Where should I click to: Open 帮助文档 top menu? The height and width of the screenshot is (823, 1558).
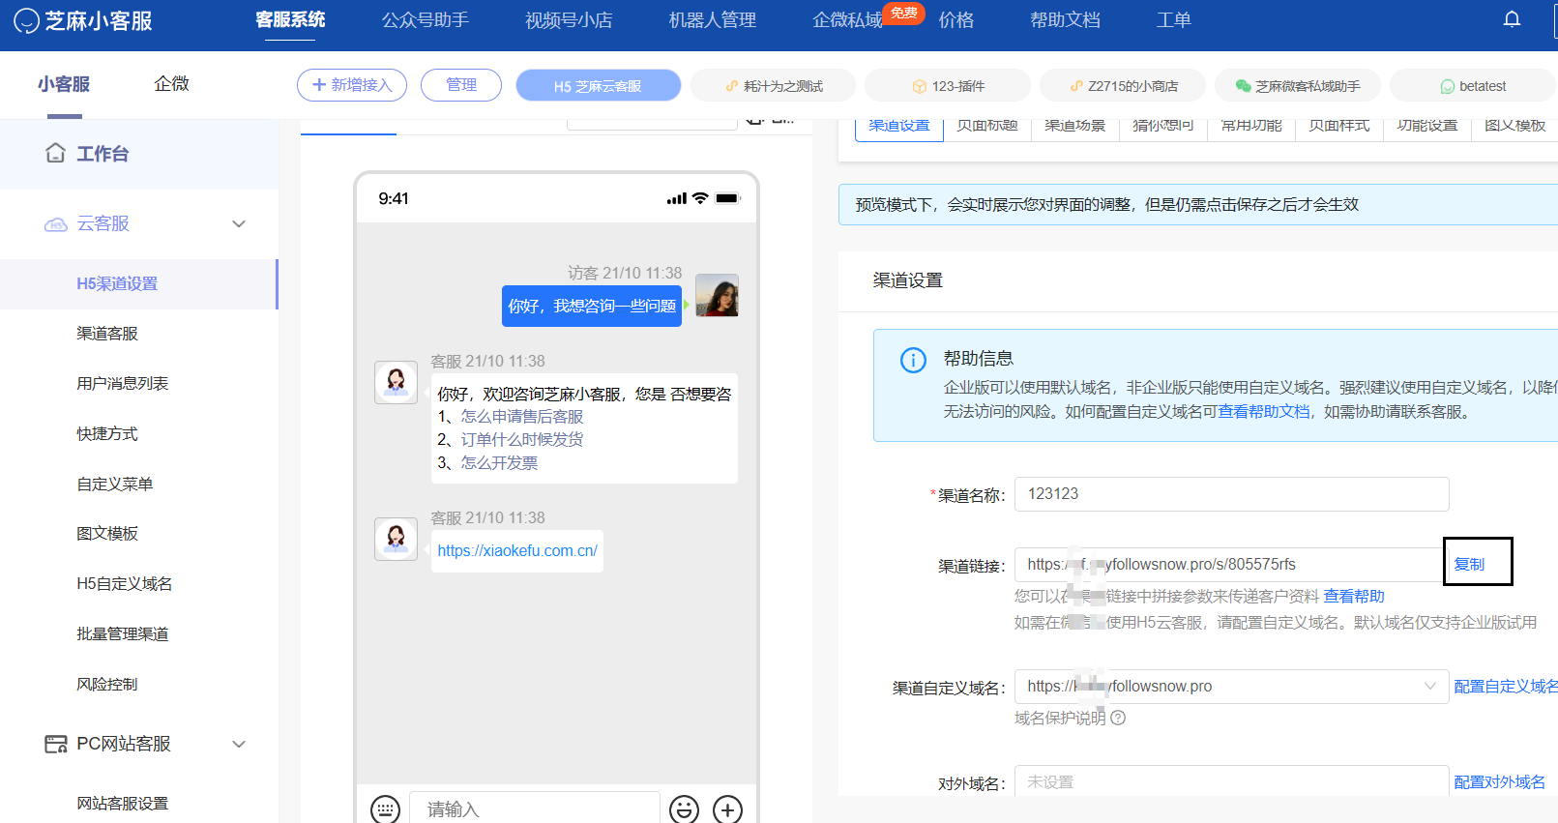coord(1065,19)
